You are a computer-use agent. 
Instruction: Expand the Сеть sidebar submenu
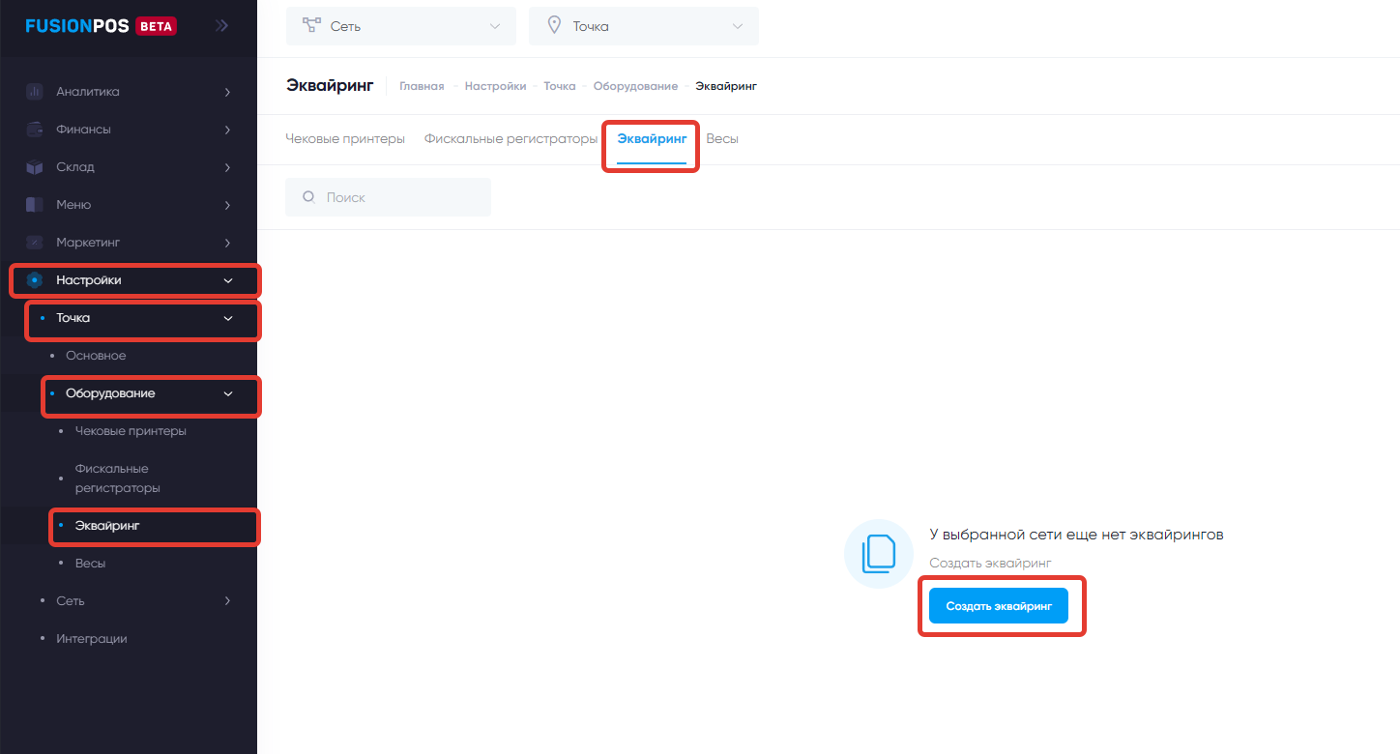pos(228,601)
